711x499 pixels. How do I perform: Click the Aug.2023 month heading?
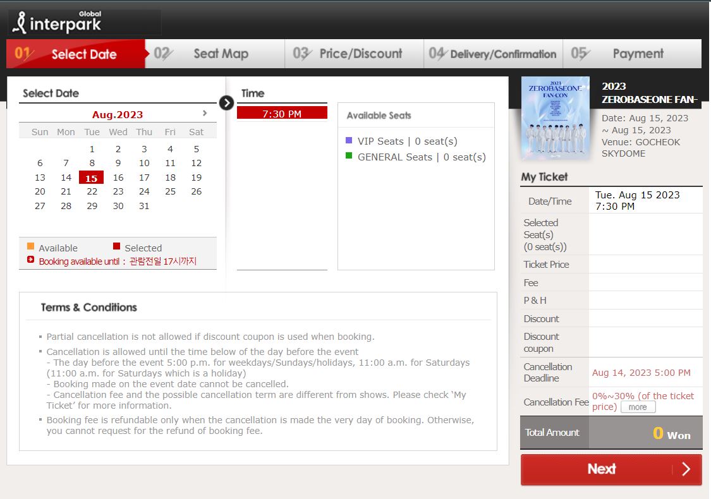click(x=118, y=115)
